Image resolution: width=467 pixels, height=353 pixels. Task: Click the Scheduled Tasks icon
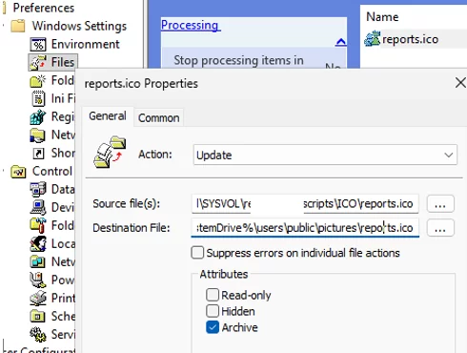click(38, 316)
